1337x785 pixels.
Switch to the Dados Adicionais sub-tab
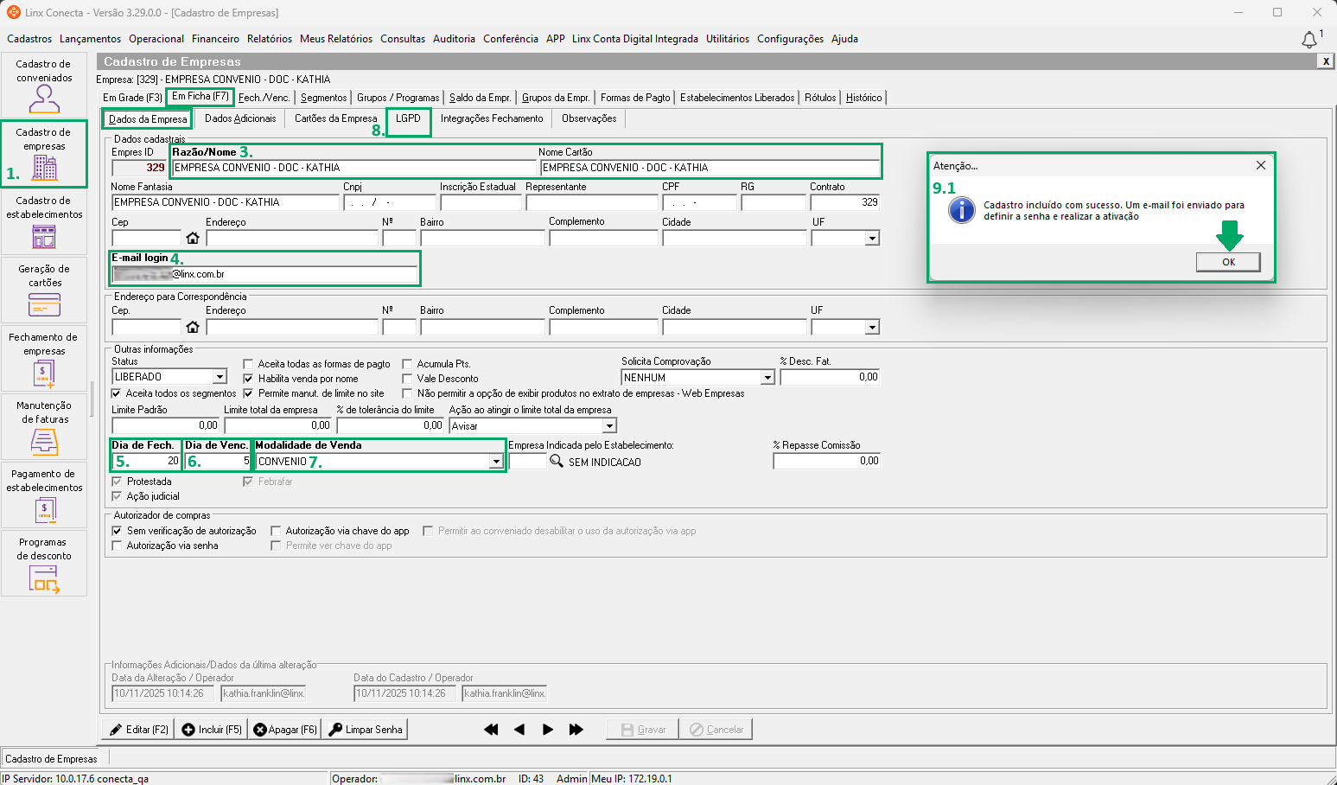tap(240, 118)
